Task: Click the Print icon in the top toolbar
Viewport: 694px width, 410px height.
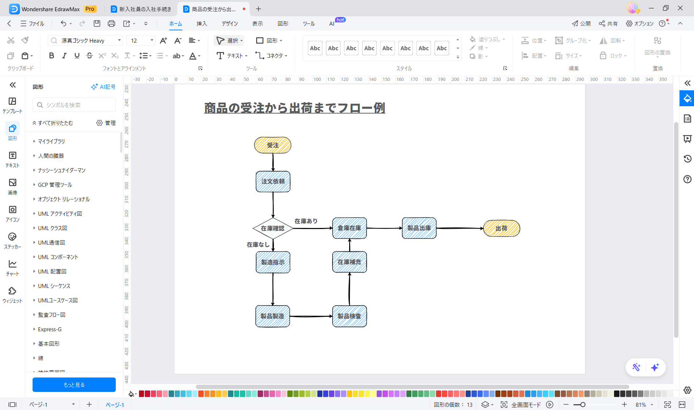Action: click(x=111, y=23)
